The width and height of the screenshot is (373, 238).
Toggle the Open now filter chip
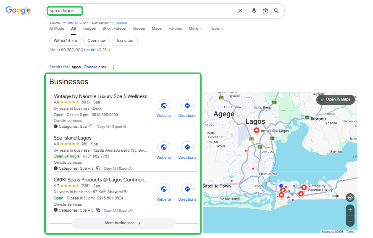(97, 41)
